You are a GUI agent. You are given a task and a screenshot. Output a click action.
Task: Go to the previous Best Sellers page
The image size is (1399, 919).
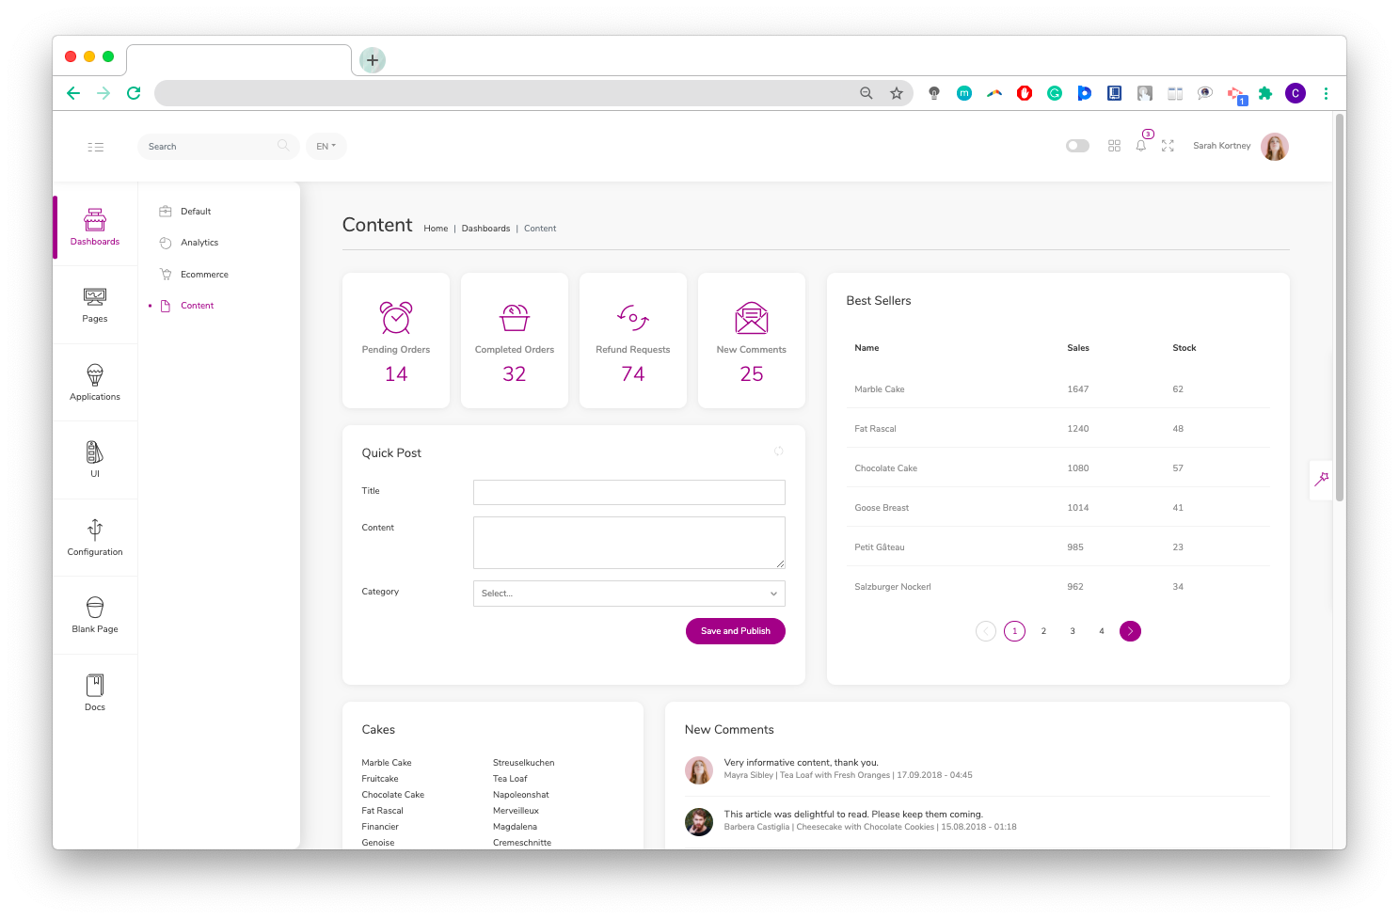click(986, 631)
